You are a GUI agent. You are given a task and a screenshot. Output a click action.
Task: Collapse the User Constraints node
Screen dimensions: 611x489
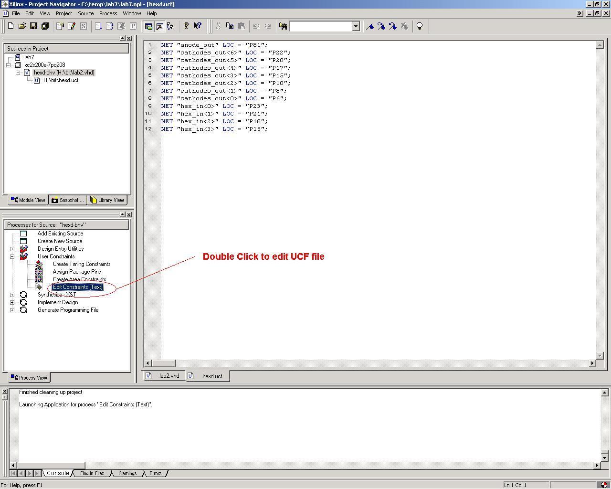(x=12, y=256)
